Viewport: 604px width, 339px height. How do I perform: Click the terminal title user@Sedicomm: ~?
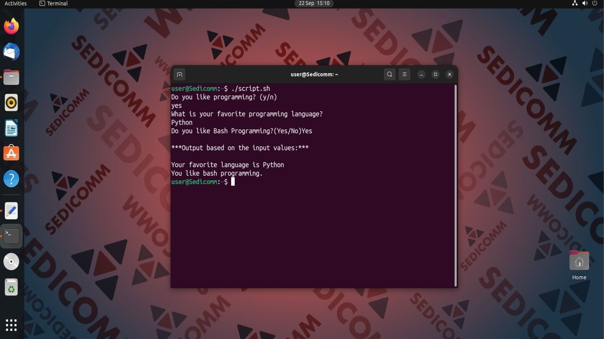(x=314, y=74)
